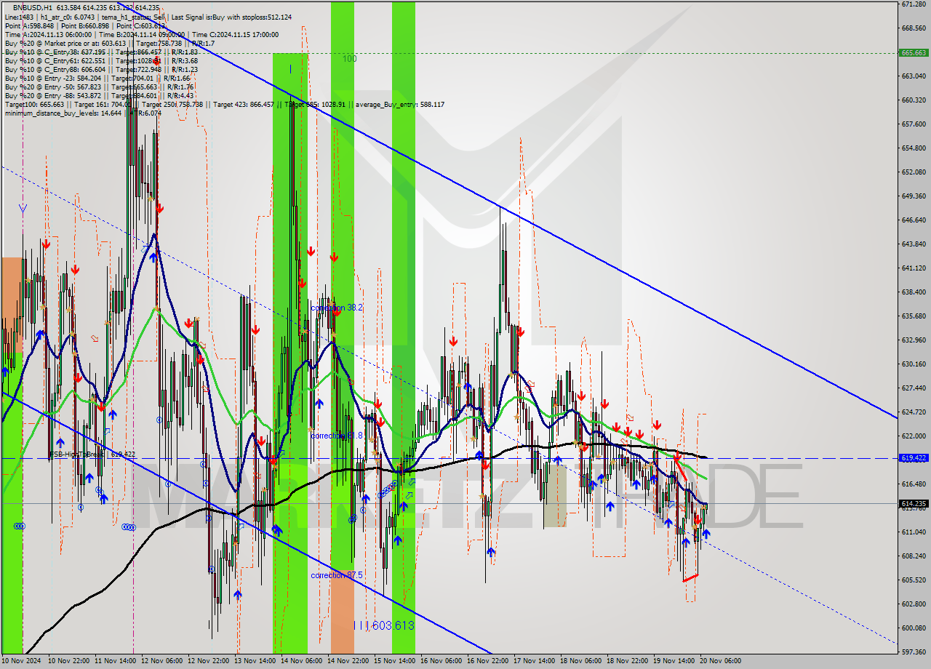Click the blue 619.422 price tag
Screen dimensions: 931x669
(914, 458)
